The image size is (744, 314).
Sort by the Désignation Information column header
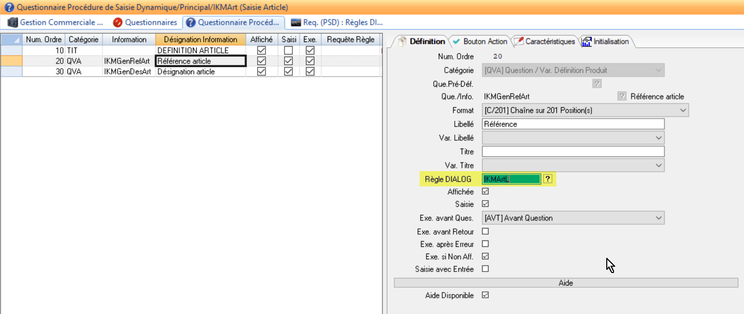[x=200, y=39]
